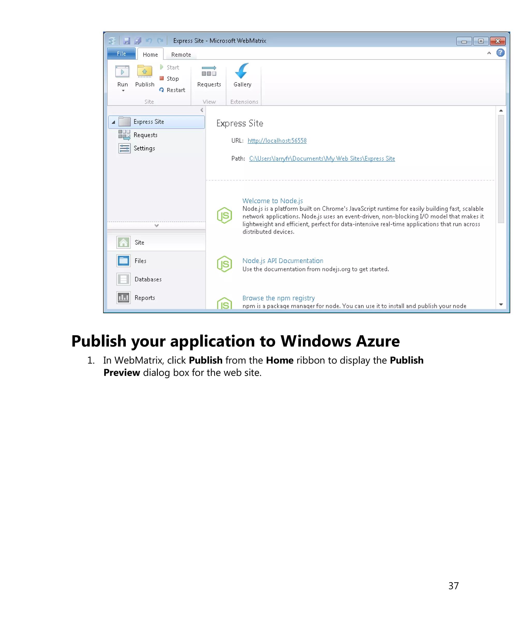The image size is (530, 622).
Task: Open the Run dropdown arrow
Action: [x=123, y=91]
